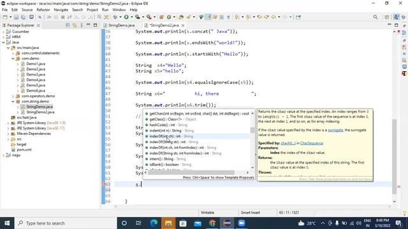Screen dimensions: 408x229
Task: Collapse the com.demo package
Action: (13, 59)
